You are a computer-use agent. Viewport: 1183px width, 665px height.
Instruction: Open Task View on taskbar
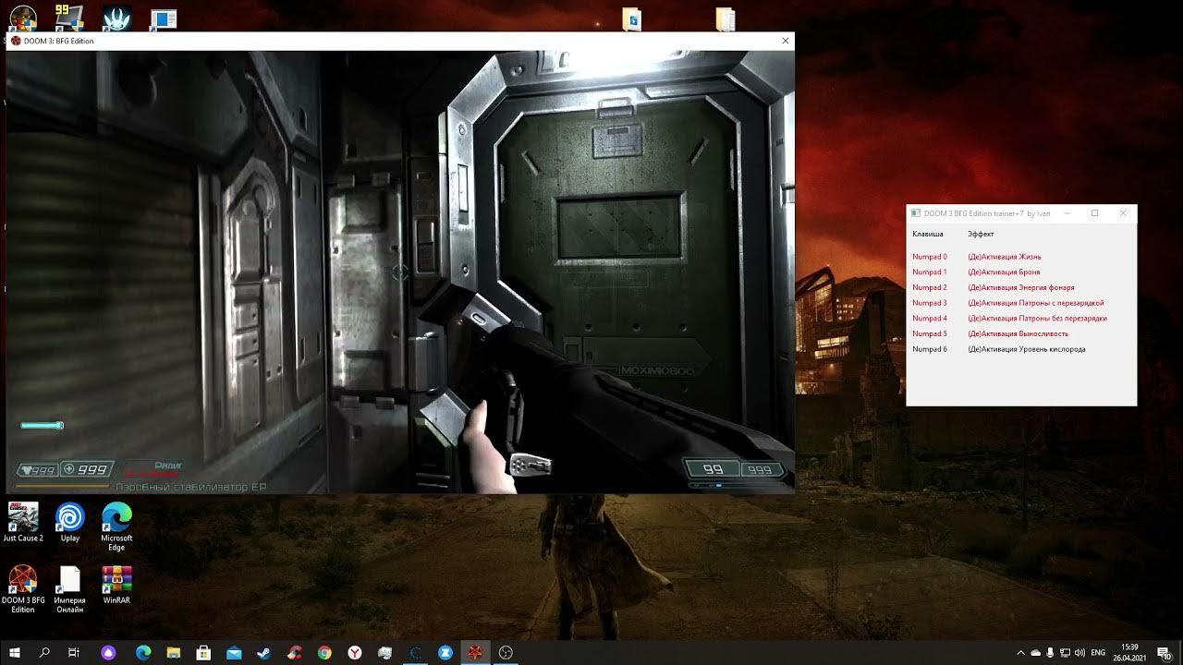coord(74,652)
